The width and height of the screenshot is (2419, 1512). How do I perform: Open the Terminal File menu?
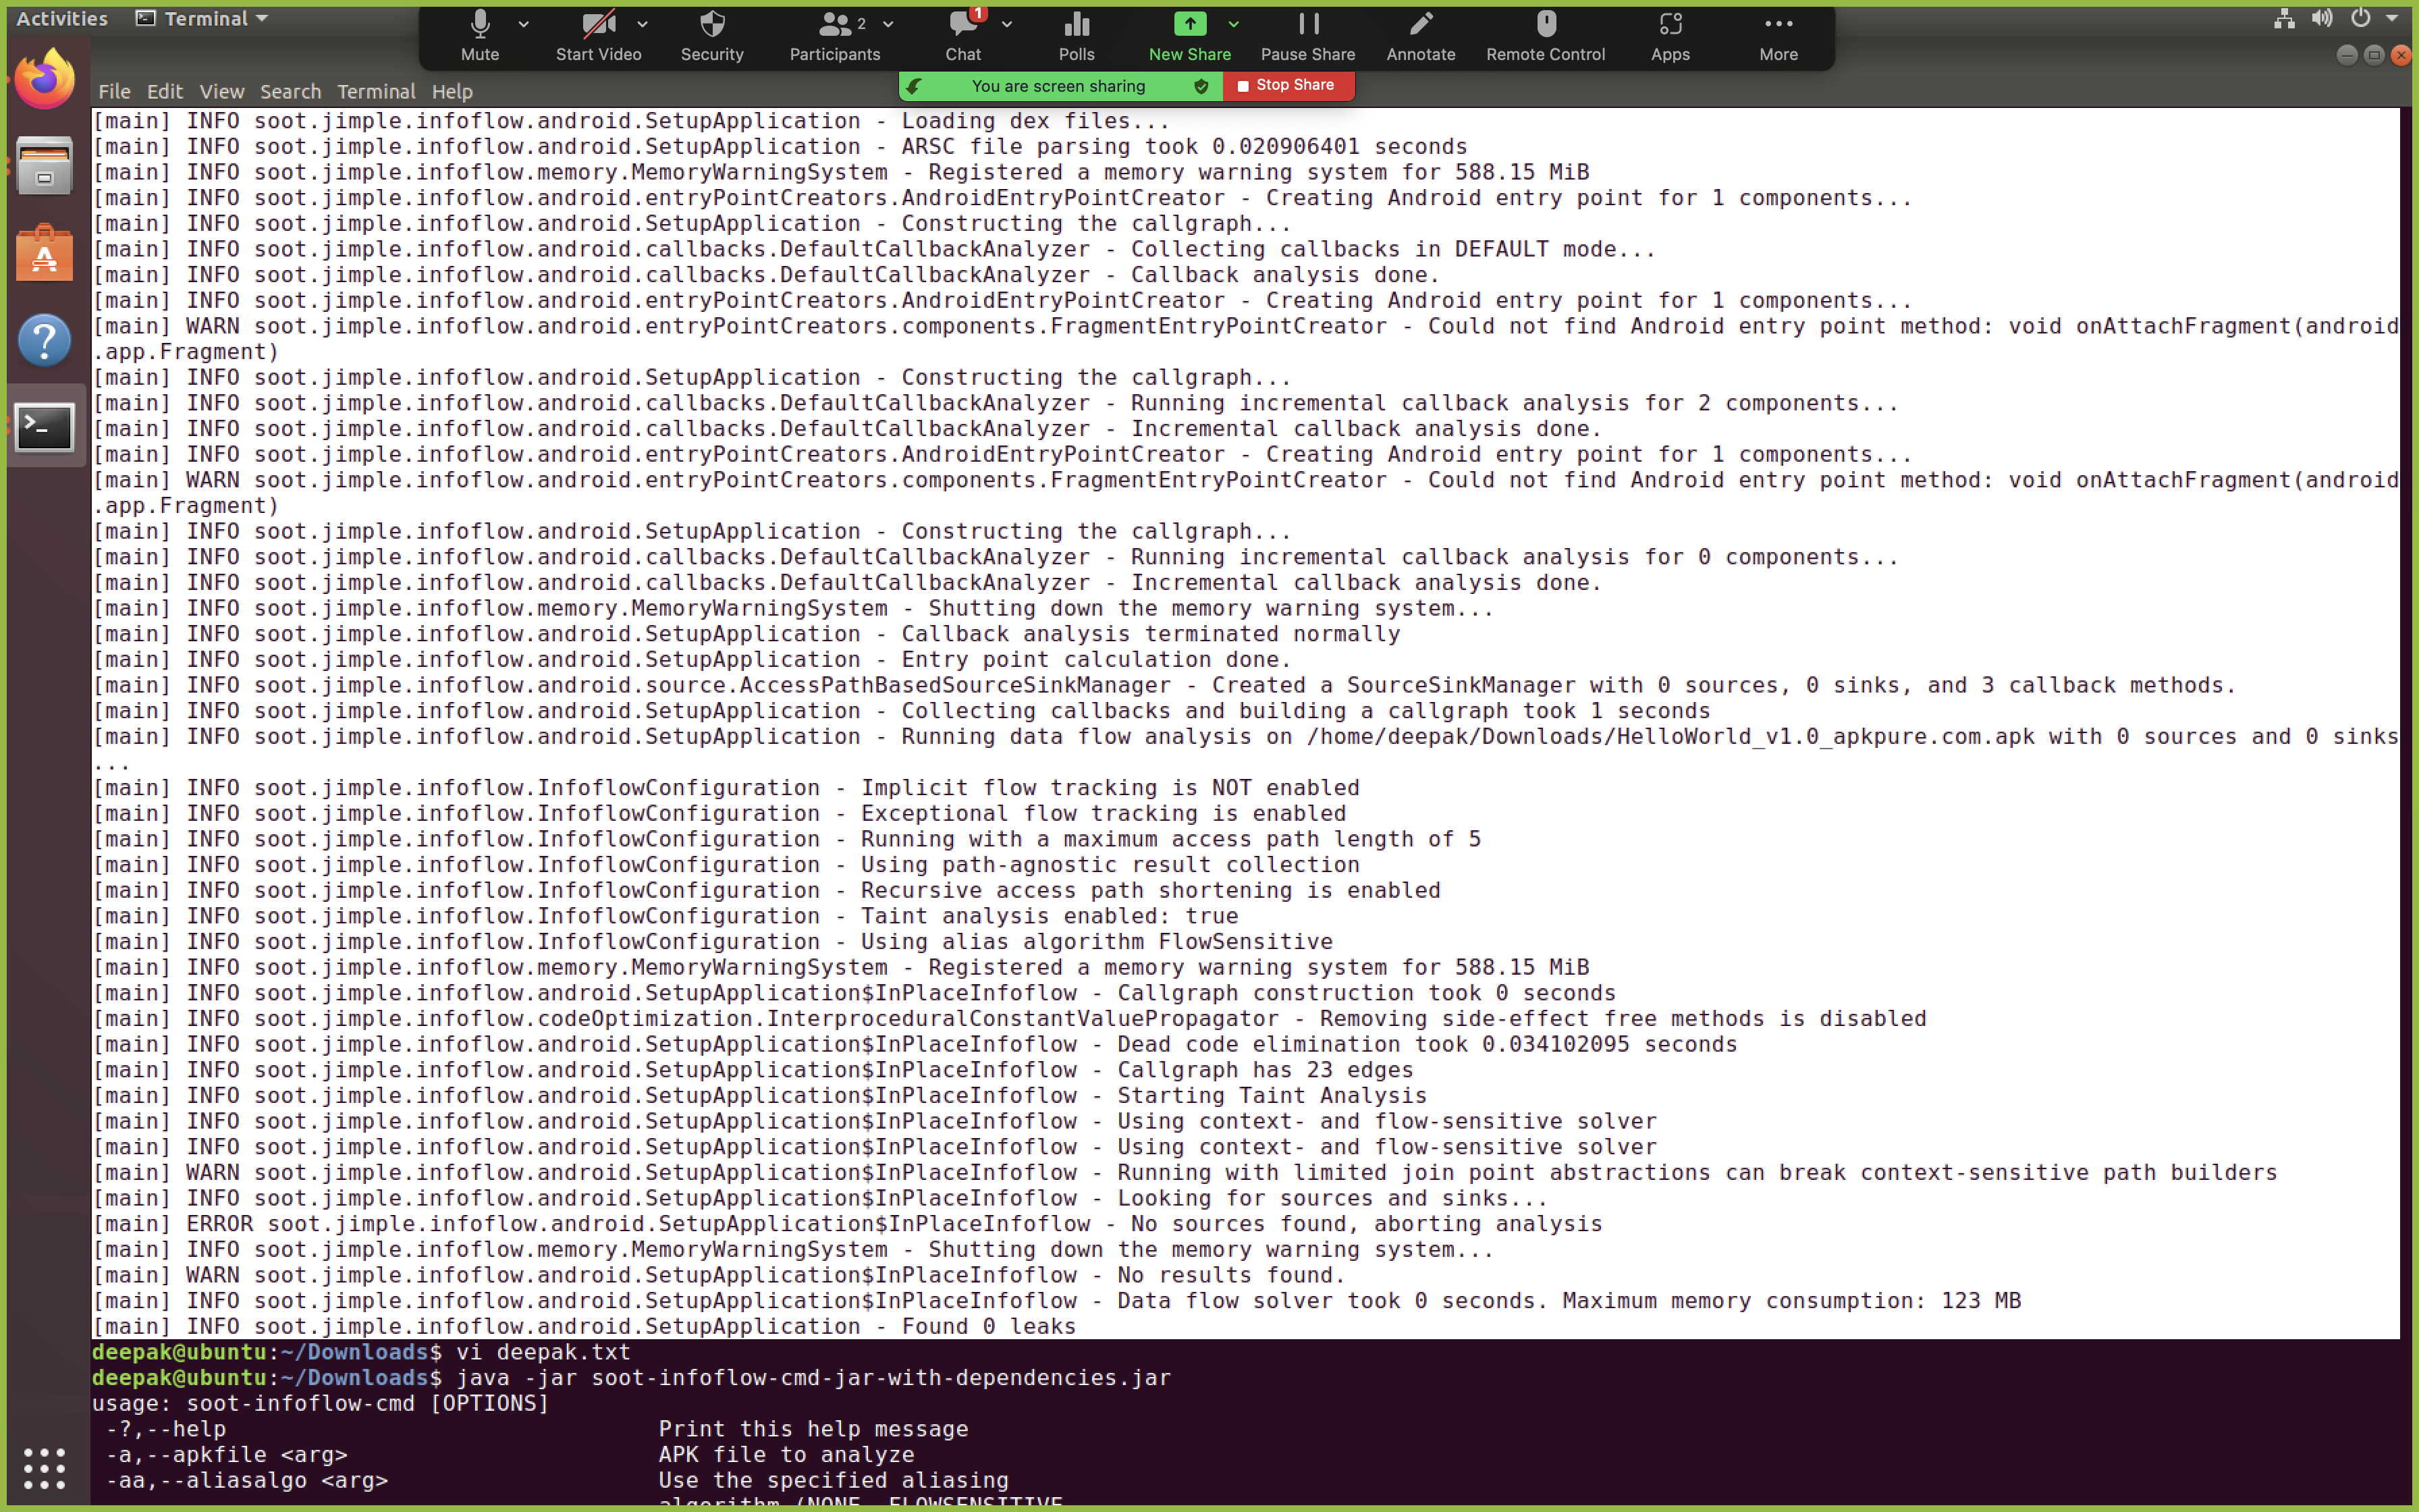point(114,91)
